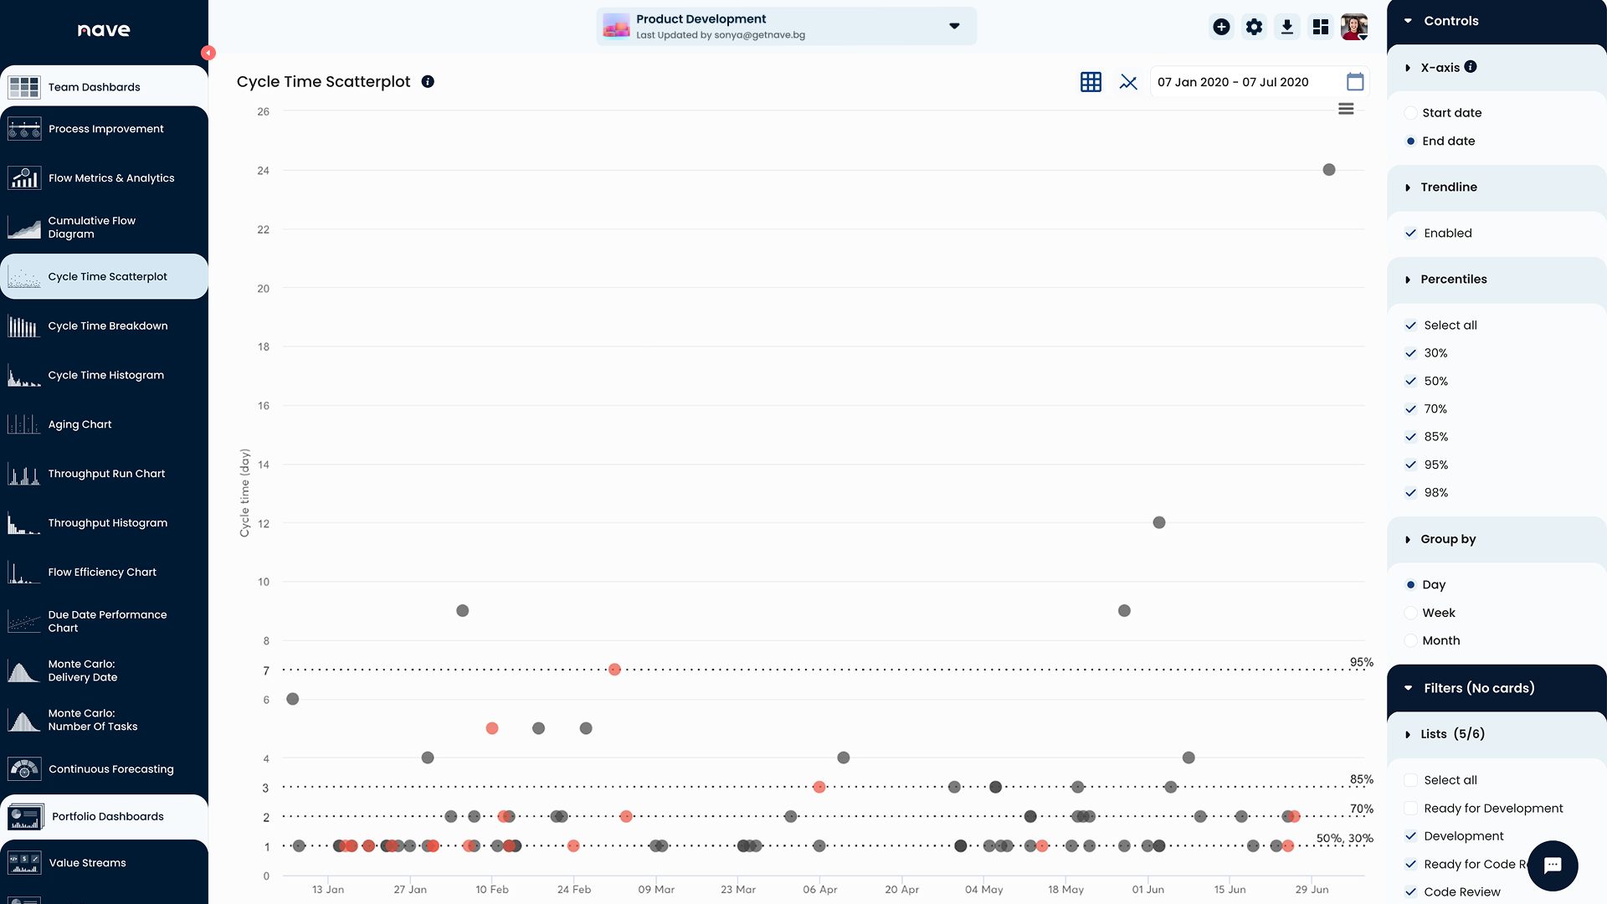Go to Aging Chart menu item
This screenshot has width=1607, height=904.
point(80,424)
